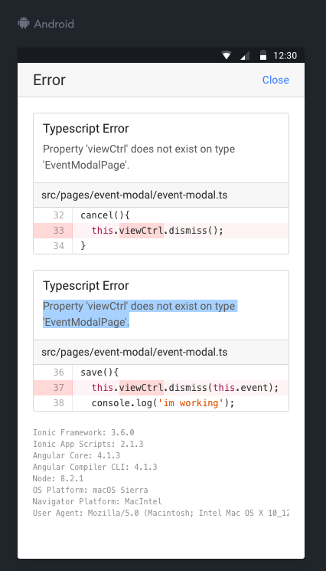The width and height of the screenshot is (326, 571).
Task: Tap the cellular signal icon
Action: tap(246, 55)
